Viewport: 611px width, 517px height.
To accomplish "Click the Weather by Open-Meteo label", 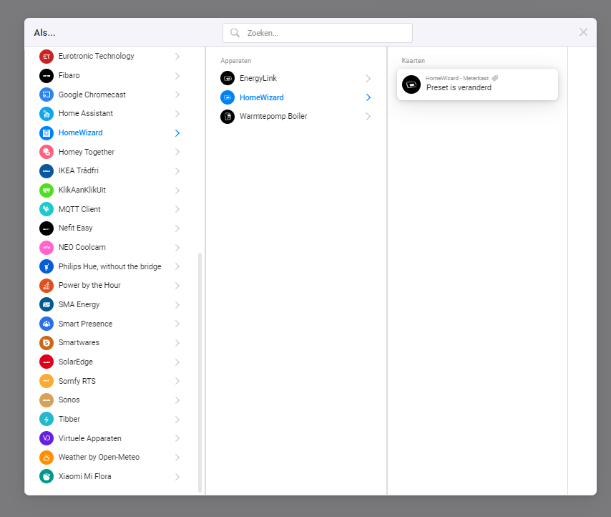I will [x=99, y=457].
